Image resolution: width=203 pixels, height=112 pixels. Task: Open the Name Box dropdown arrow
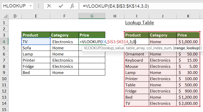[x=31, y=6]
